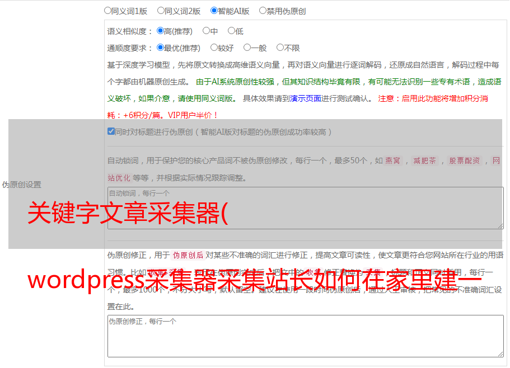Set 通顺度要求 to 一般

[247, 48]
